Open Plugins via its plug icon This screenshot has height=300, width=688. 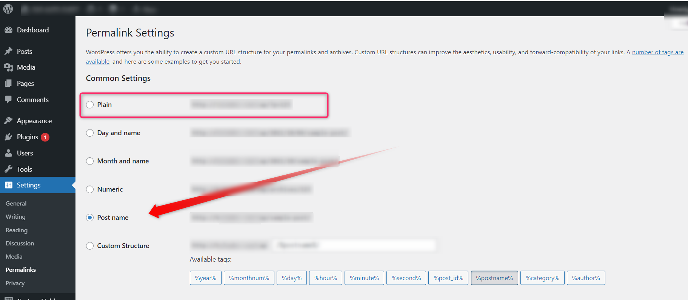coord(8,137)
